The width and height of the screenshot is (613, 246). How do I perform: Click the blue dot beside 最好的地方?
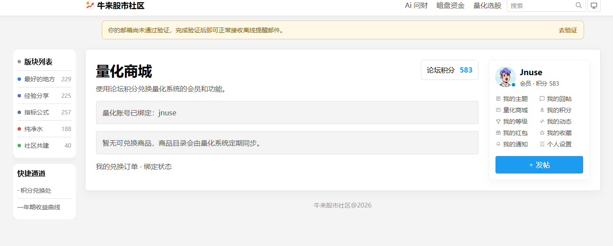pos(19,79)
